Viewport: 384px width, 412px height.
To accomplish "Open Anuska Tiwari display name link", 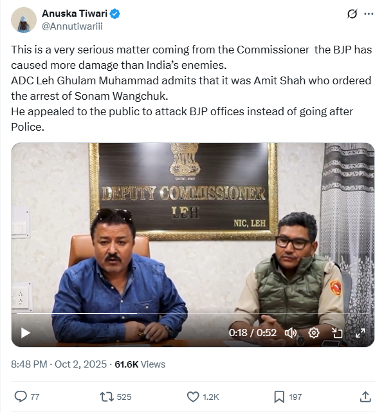I will (x=75, y=13).
